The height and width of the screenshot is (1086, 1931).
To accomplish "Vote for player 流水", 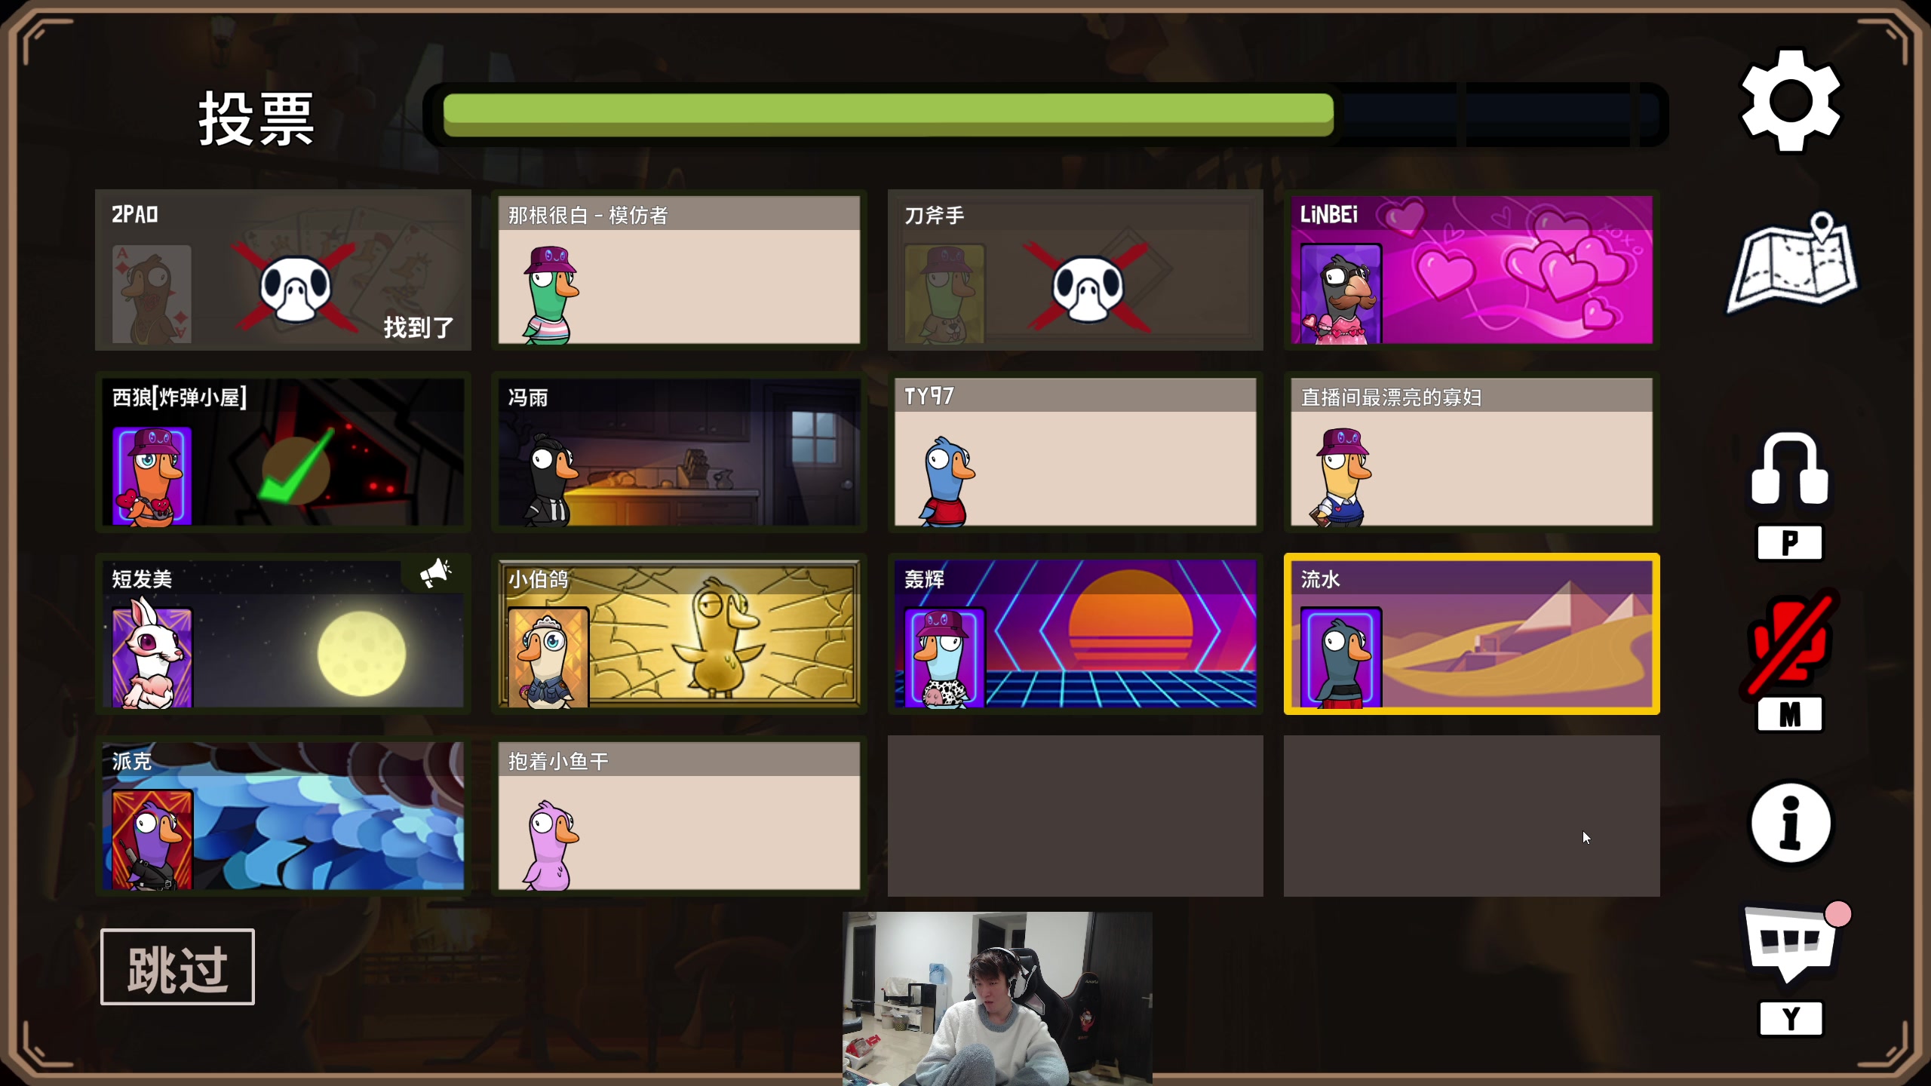I will (1471, 633).
